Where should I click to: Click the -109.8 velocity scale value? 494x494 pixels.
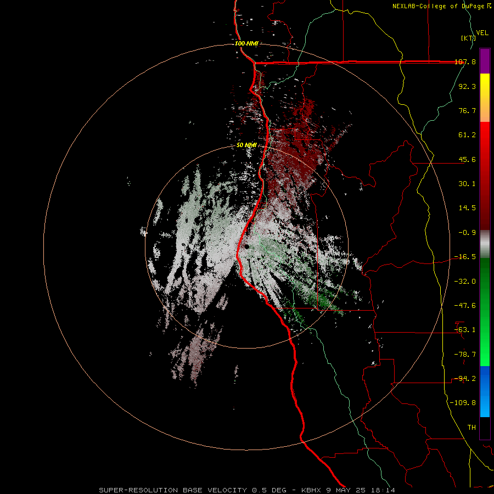[x=463, y=403]
